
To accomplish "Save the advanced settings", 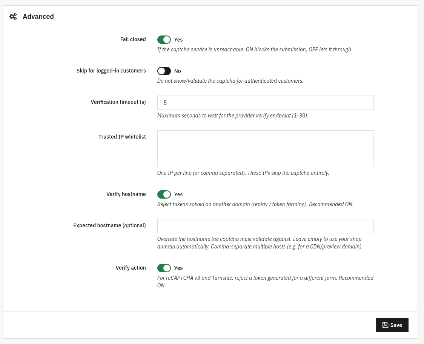I will [x=392, y=325].
